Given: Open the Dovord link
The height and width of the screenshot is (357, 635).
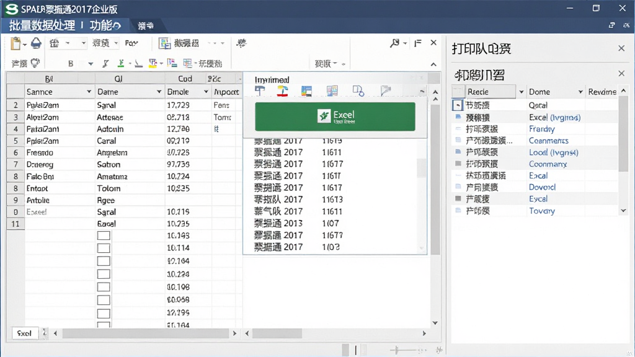Looking at the screenshot, I should [542, 187].
